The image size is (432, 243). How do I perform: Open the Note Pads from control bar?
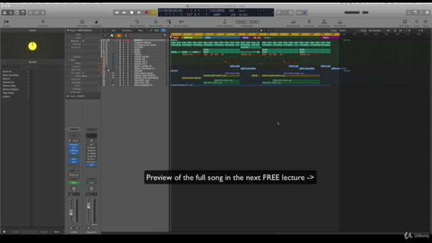click(x=415, y=12)
